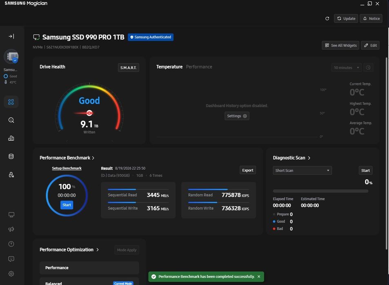Click the Samsung Authenticated badge
Image resolution: width=389 pixels, height=285 pixels.
pos(151,37)
